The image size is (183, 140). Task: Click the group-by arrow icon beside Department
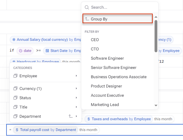tap(70, 116)
